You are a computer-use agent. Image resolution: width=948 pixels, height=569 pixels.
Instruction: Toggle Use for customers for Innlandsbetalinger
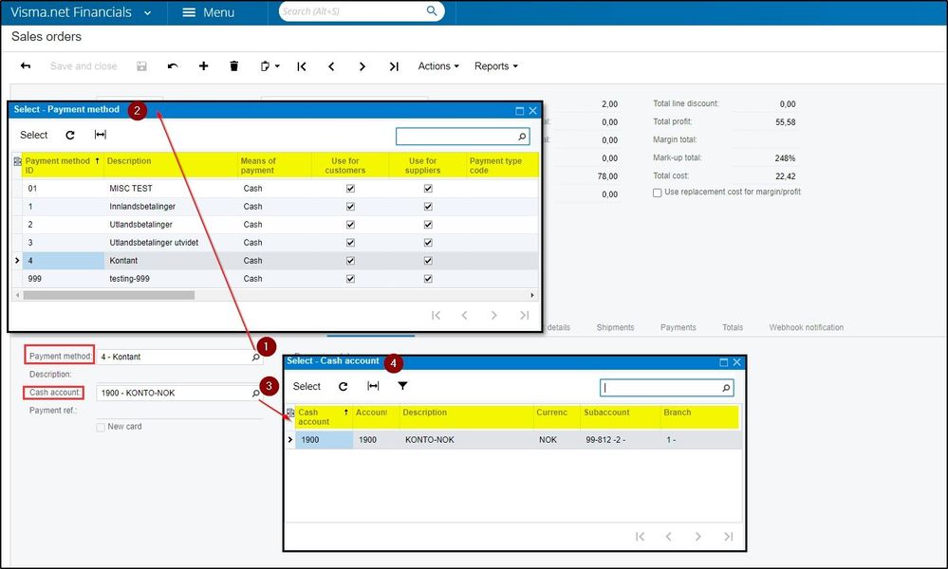[x=350, y=207]
